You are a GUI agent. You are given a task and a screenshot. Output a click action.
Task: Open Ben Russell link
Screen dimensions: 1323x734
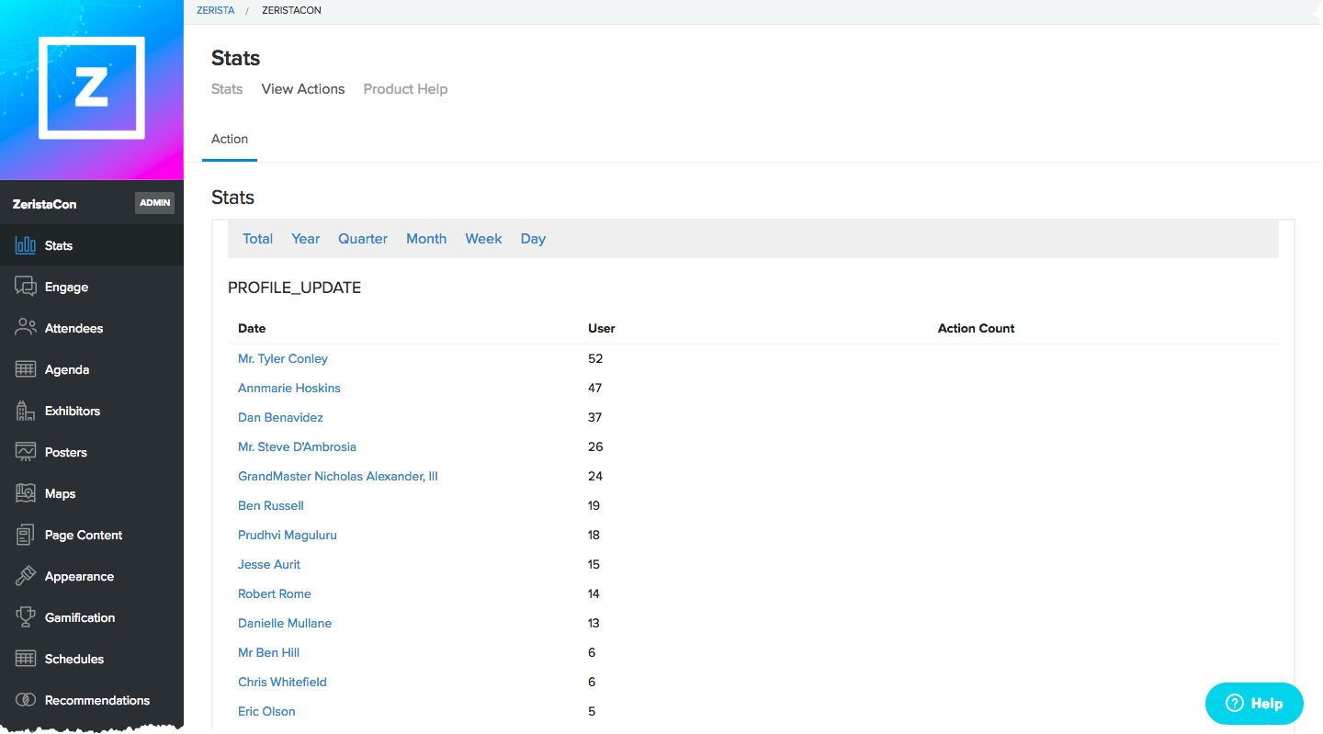[x=271, y=505]
